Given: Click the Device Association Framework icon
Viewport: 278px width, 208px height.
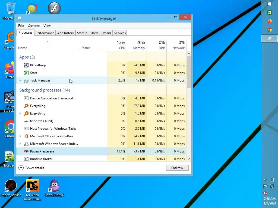Looking at the screenshot, I should point(26,98).
